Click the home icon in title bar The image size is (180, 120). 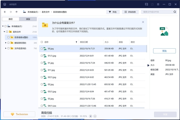pos(4,4)
